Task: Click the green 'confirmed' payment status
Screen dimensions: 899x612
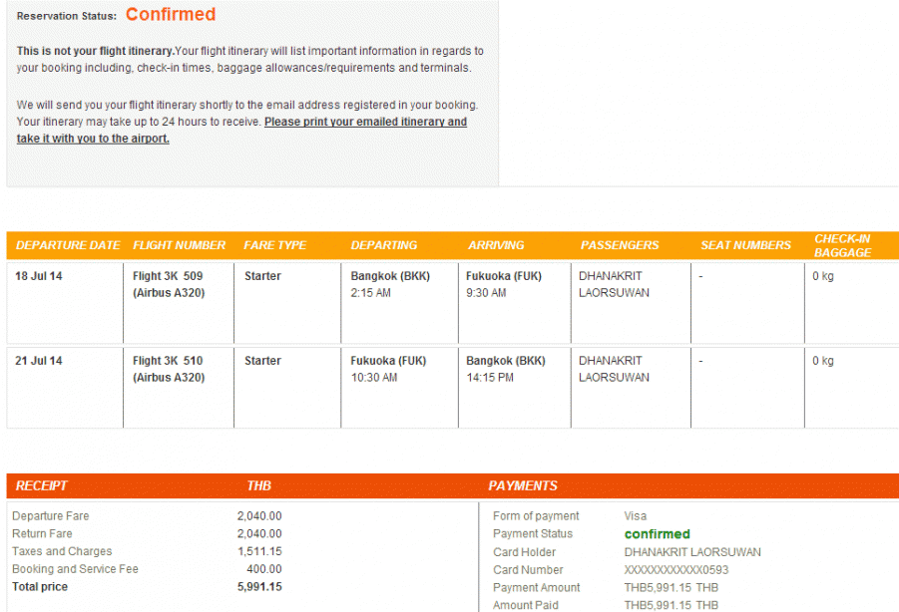Action: (x=657, y=534)
